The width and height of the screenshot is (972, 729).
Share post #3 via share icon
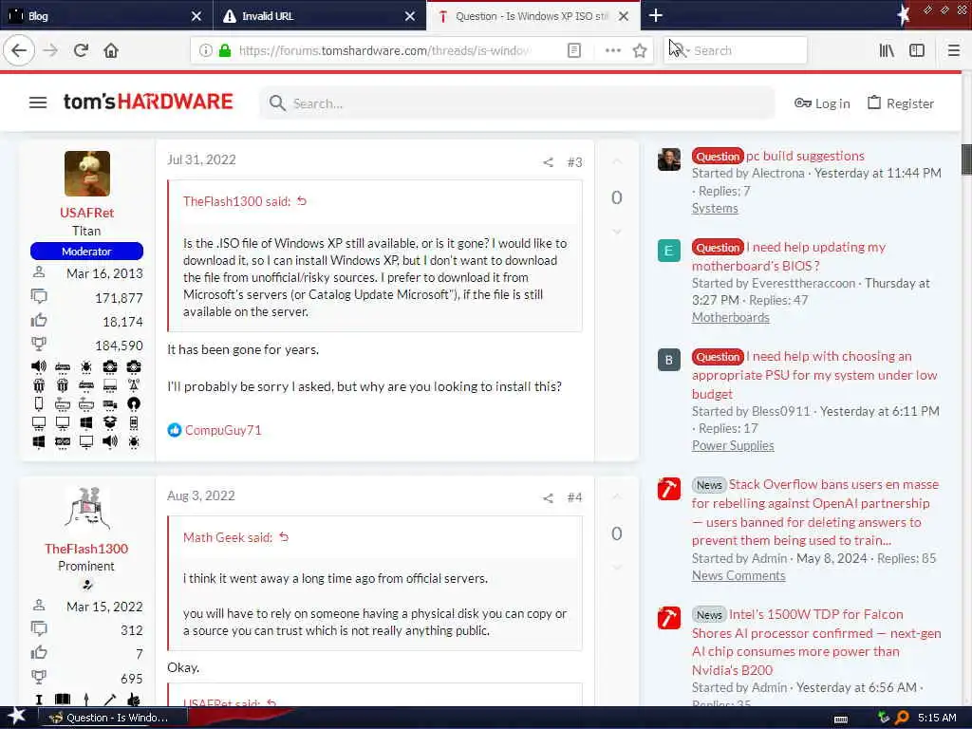[x=548, y=162]
